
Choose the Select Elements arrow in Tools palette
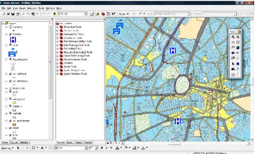tap(233, 64)
